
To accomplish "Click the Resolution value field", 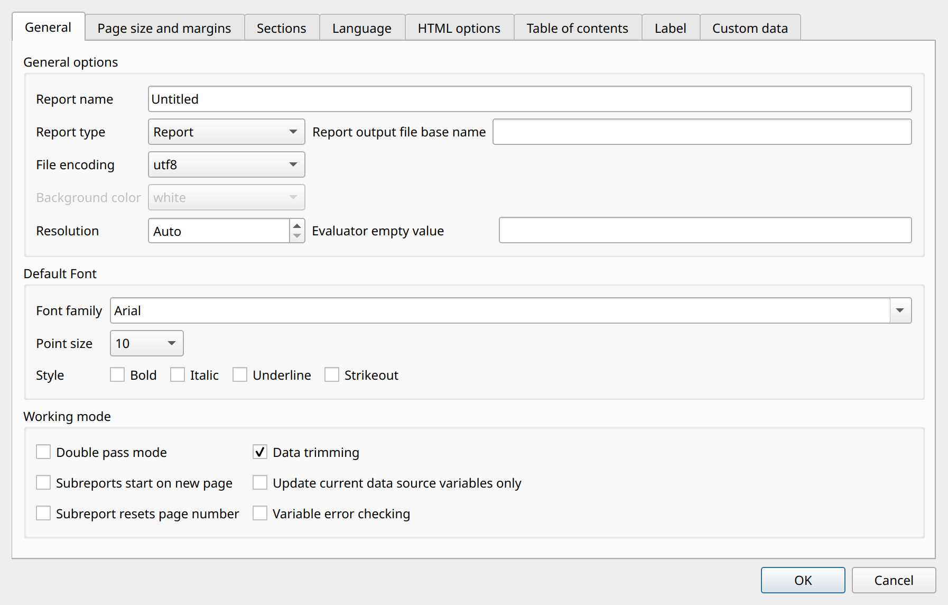I will pos(219,231).
